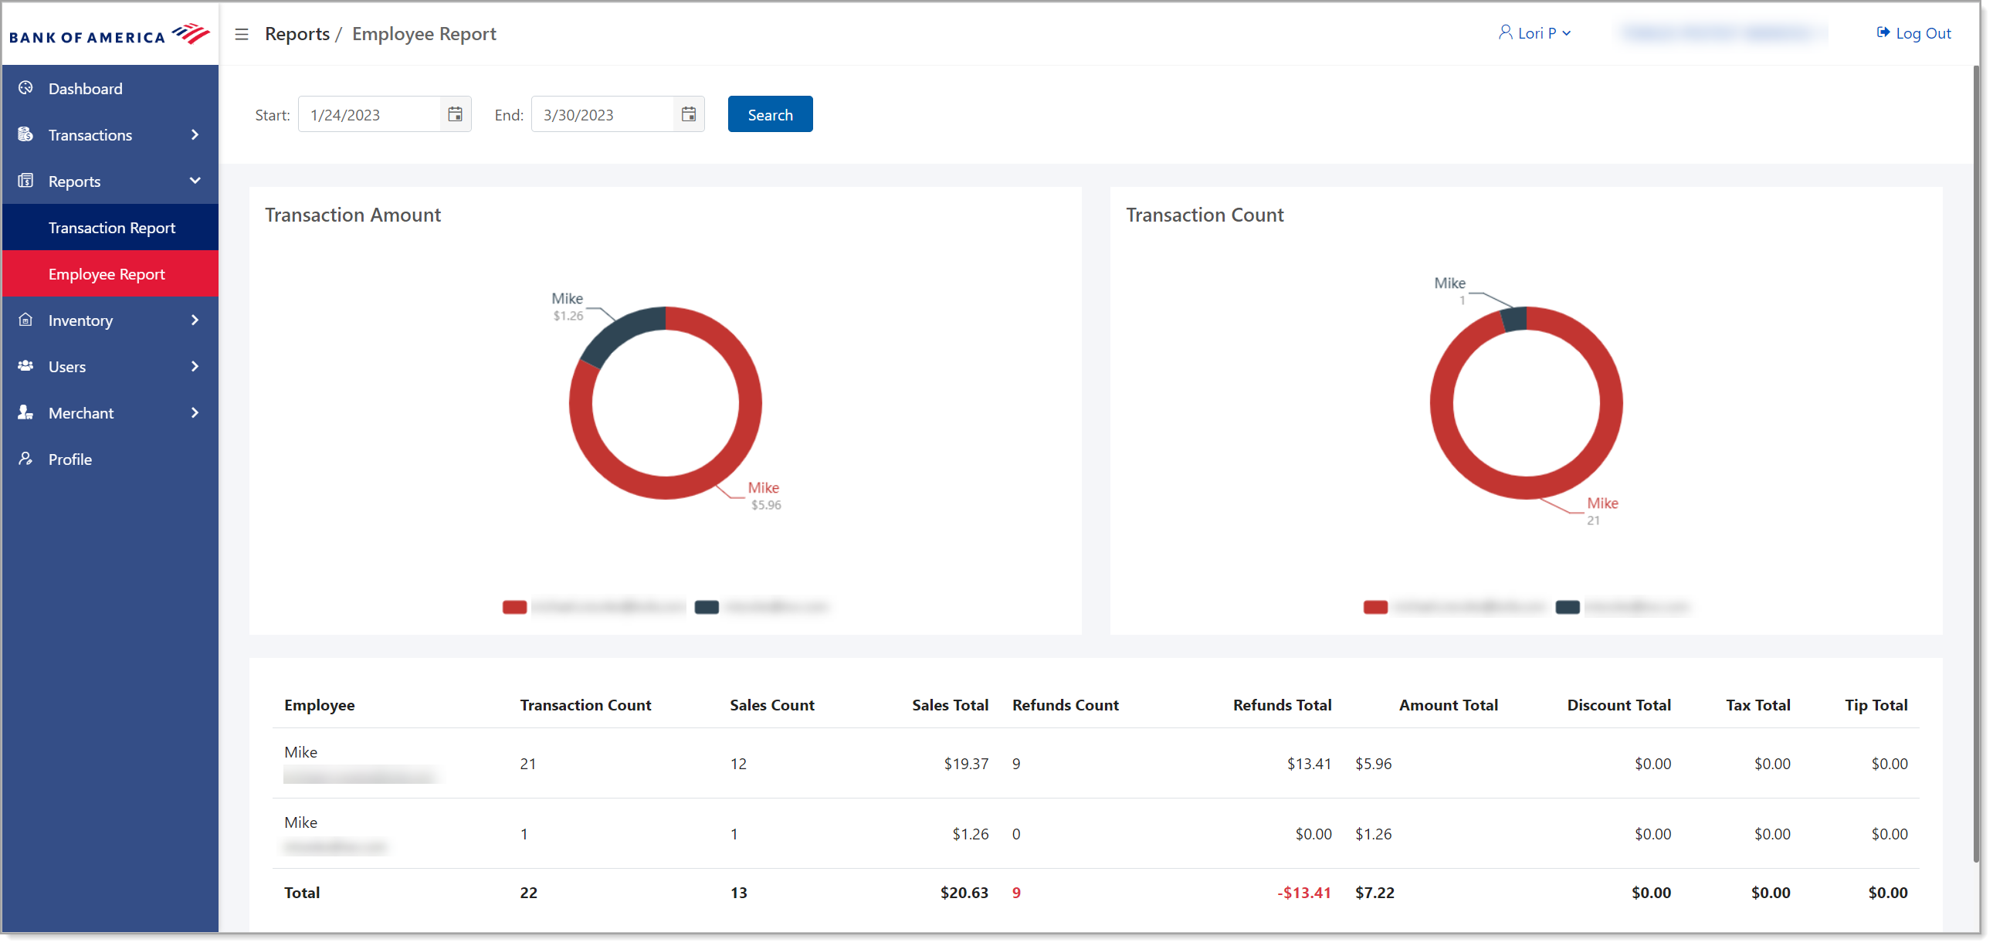This screenshot has width=1993, height=946.
Task: Click the Search button
Action: [x=770, y=114]
